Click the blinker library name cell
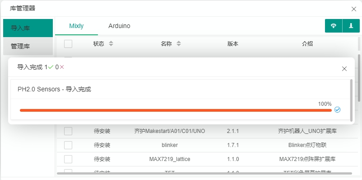This screenshot has height=180, width=362. [x=170, y=145]
